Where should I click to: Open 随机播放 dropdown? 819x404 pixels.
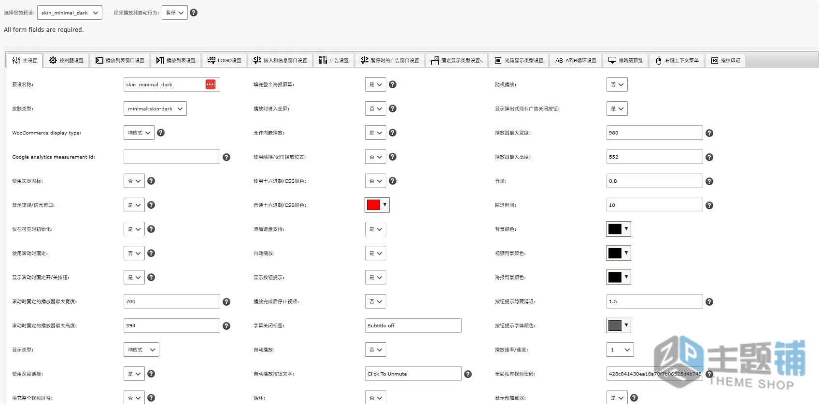(617, 84)
